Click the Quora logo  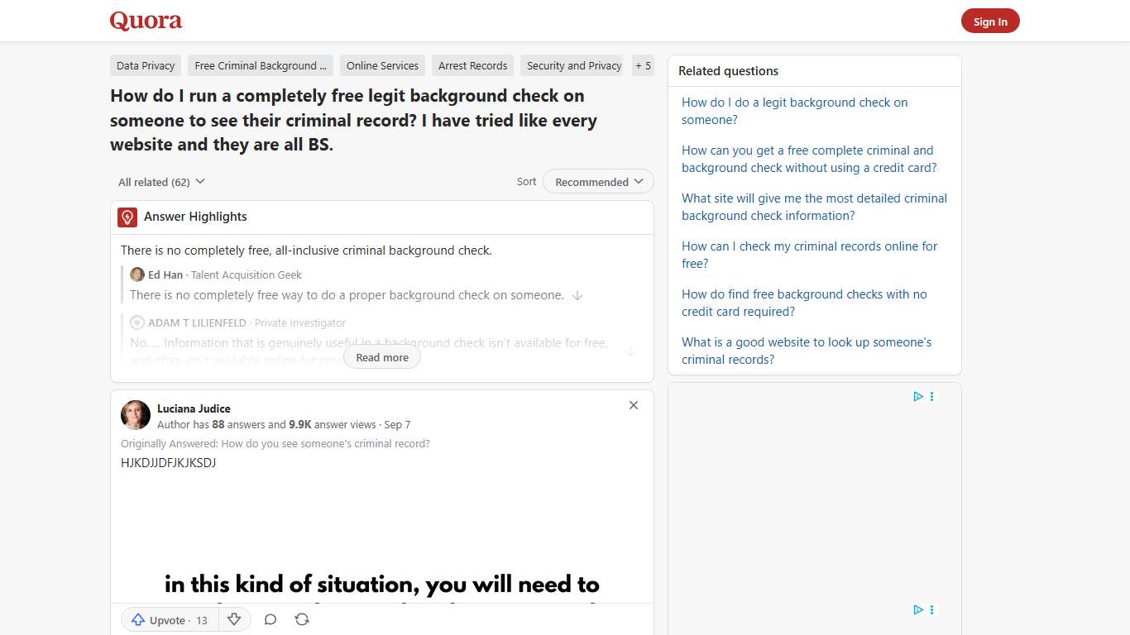(146, 21)
